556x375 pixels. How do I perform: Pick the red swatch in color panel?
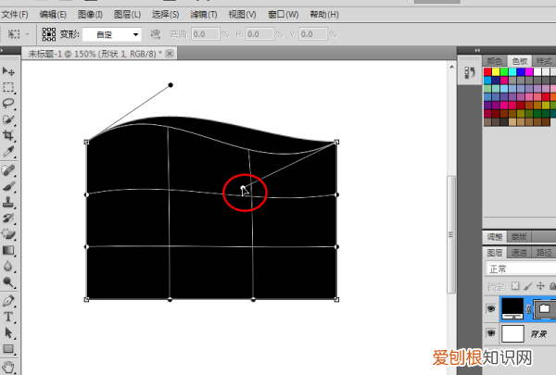pyautogui.click(x=488, y=72)
